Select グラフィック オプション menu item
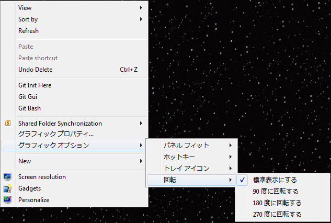 tap(74, 146)
